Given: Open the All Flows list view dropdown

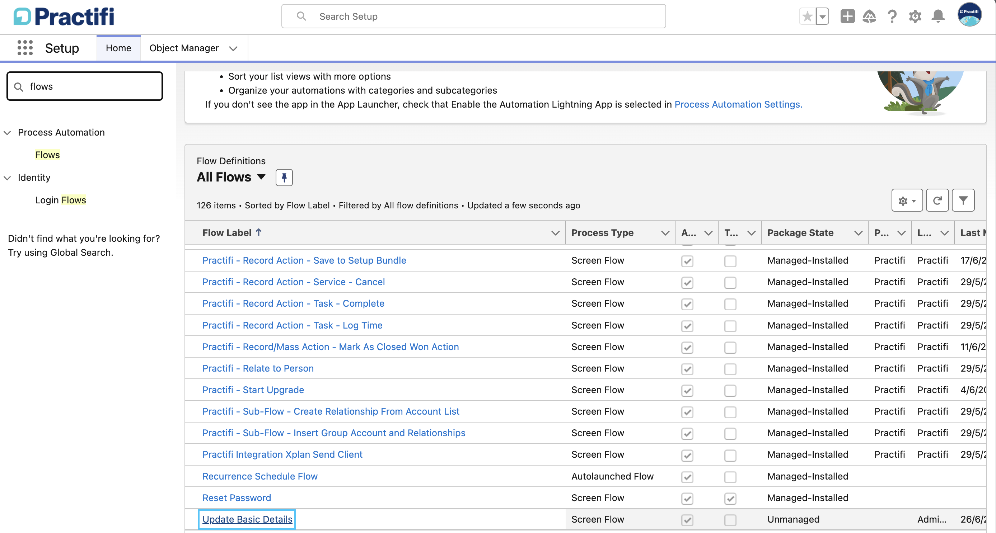Looking at the screenshot, I should point(261,177).
